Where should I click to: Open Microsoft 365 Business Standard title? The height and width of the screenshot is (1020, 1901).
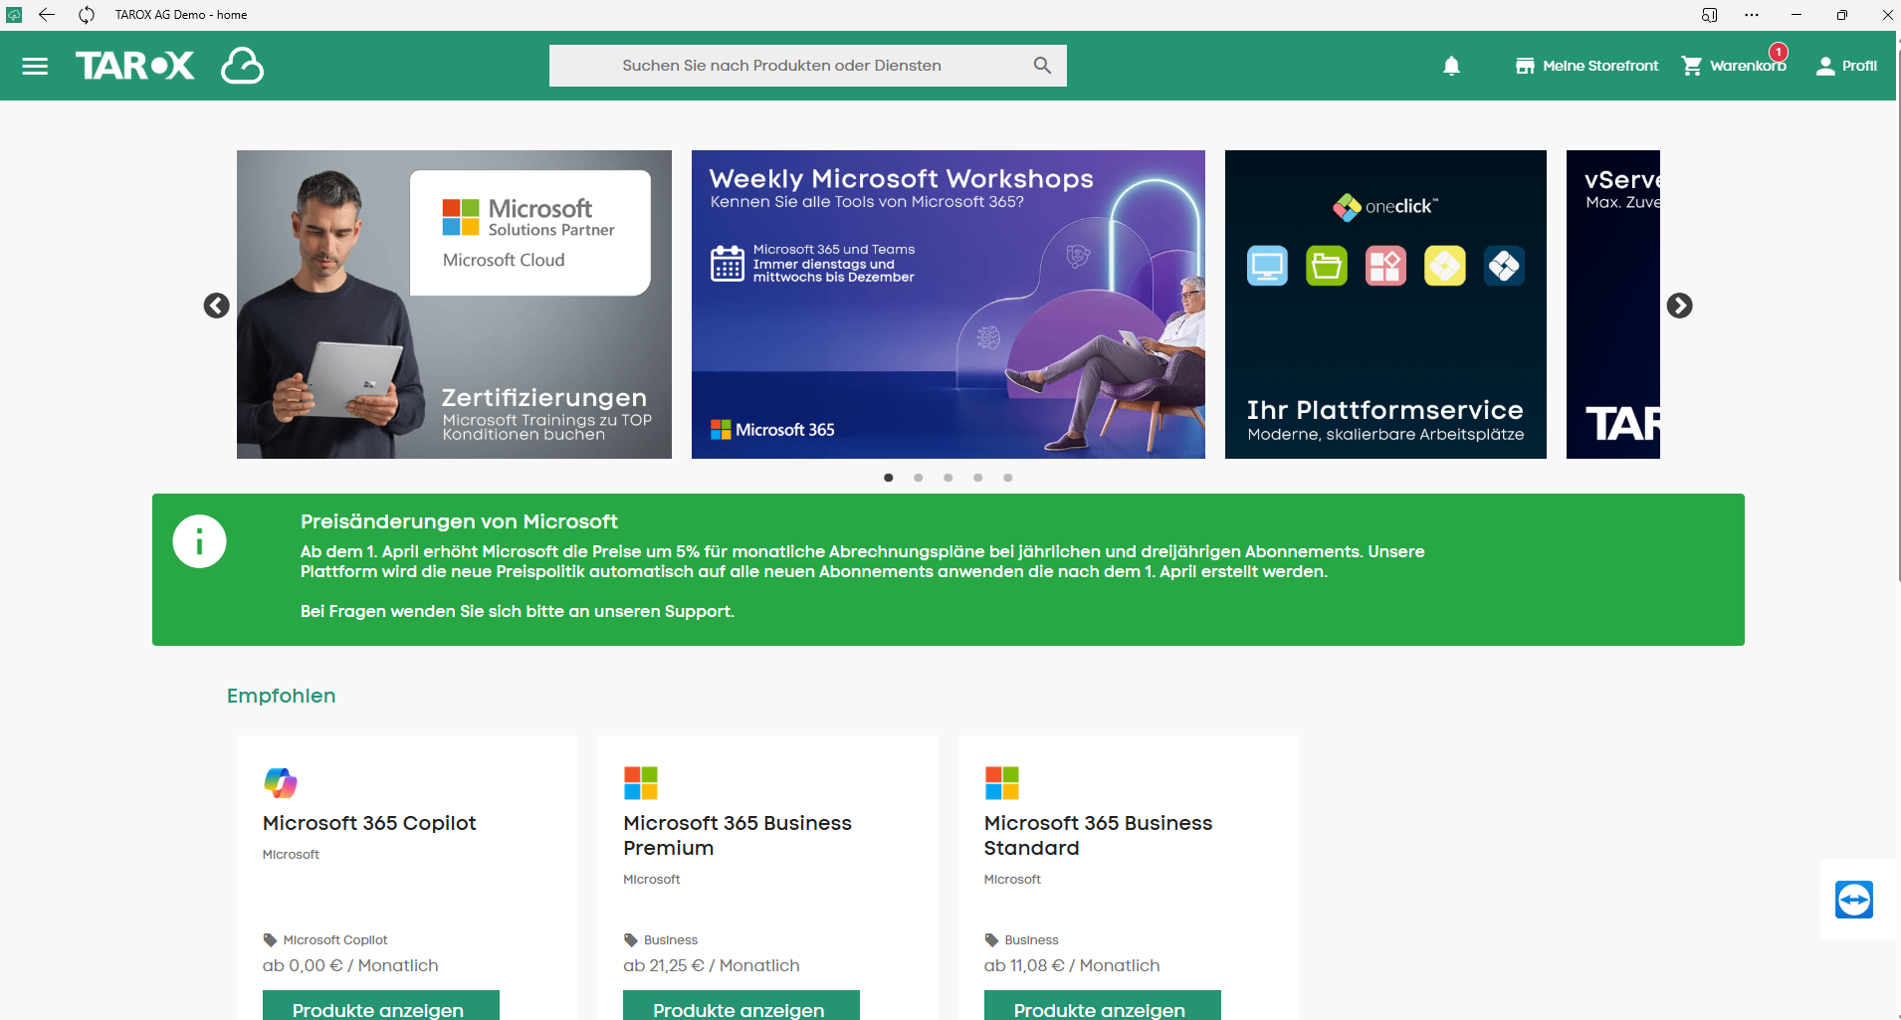tap(1098, 835)
